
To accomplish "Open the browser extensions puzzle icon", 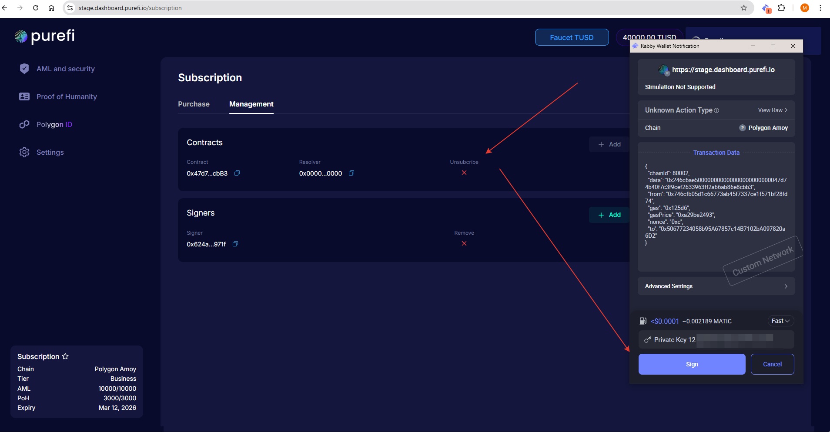I will pyautogui.click(x=782, y=8).
